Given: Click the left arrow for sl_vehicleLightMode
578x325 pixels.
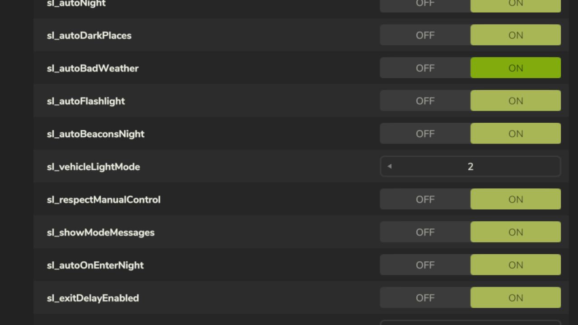Looking at the screenshot, I should [x=389, y=167].
